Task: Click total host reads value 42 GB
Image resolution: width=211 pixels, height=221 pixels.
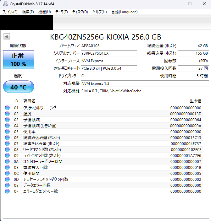Action: click(193, 46)
